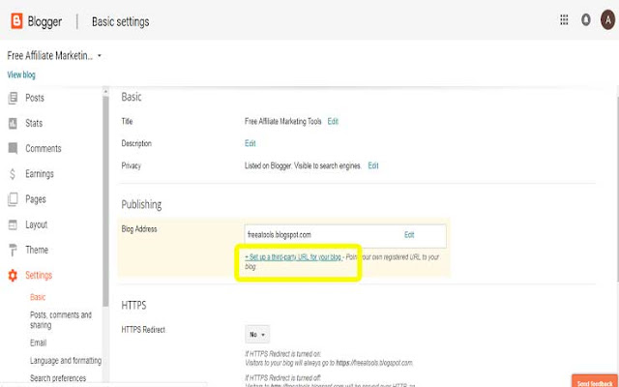The height and width of the screenshot is (387, 619).
Task: Open the notifications bell
Action: 585,20
